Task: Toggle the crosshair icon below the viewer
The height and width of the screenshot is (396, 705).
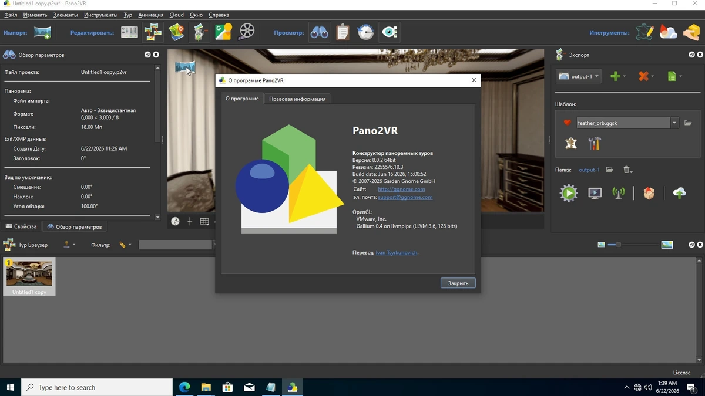Action: [190, 221]
